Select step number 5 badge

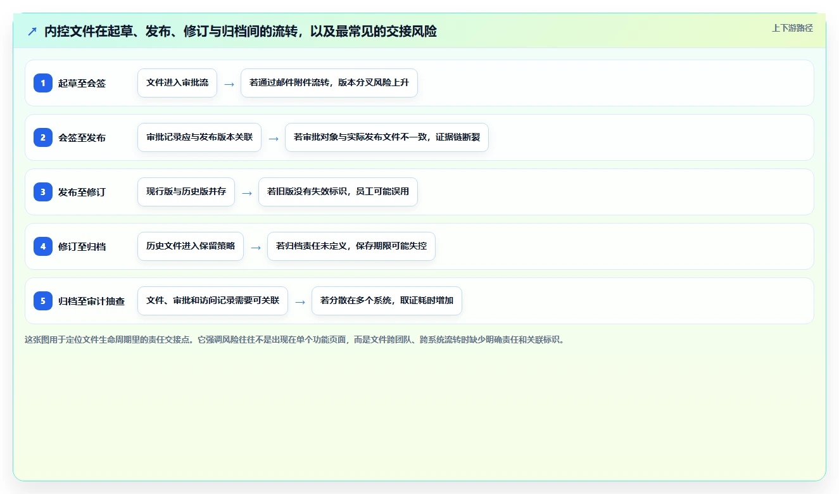[43, 301]
